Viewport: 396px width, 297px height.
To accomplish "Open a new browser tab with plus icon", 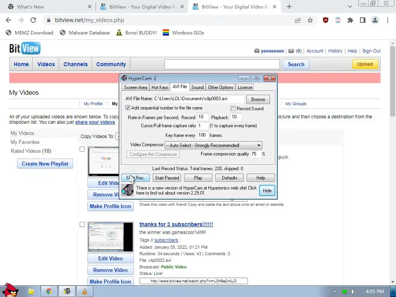I will point(289,7).
